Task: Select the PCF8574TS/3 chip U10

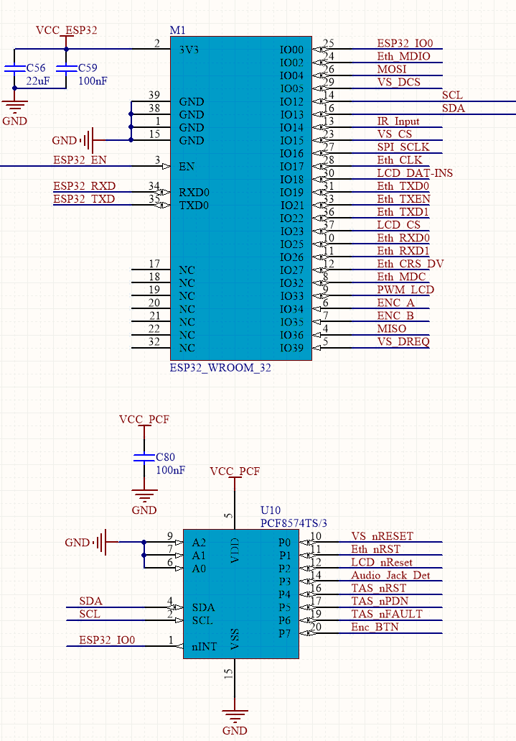Action: (x=240, y=594)
